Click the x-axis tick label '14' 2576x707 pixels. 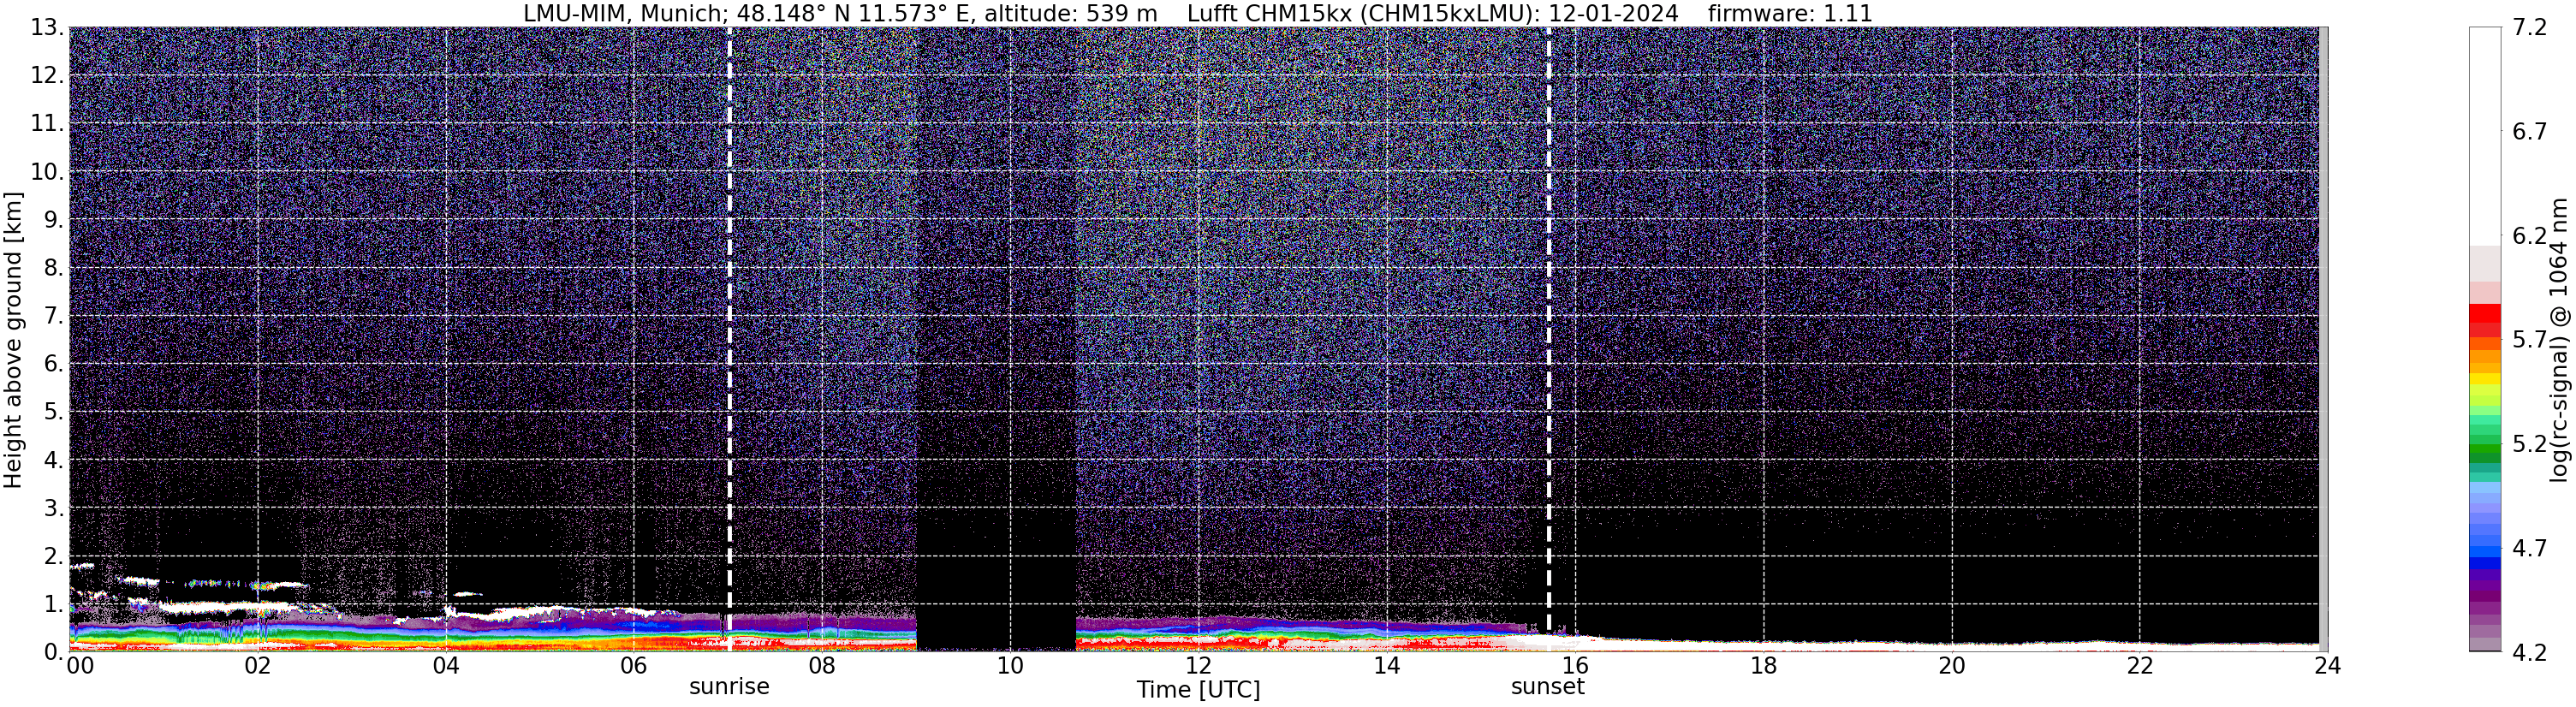coord(1387,666)
